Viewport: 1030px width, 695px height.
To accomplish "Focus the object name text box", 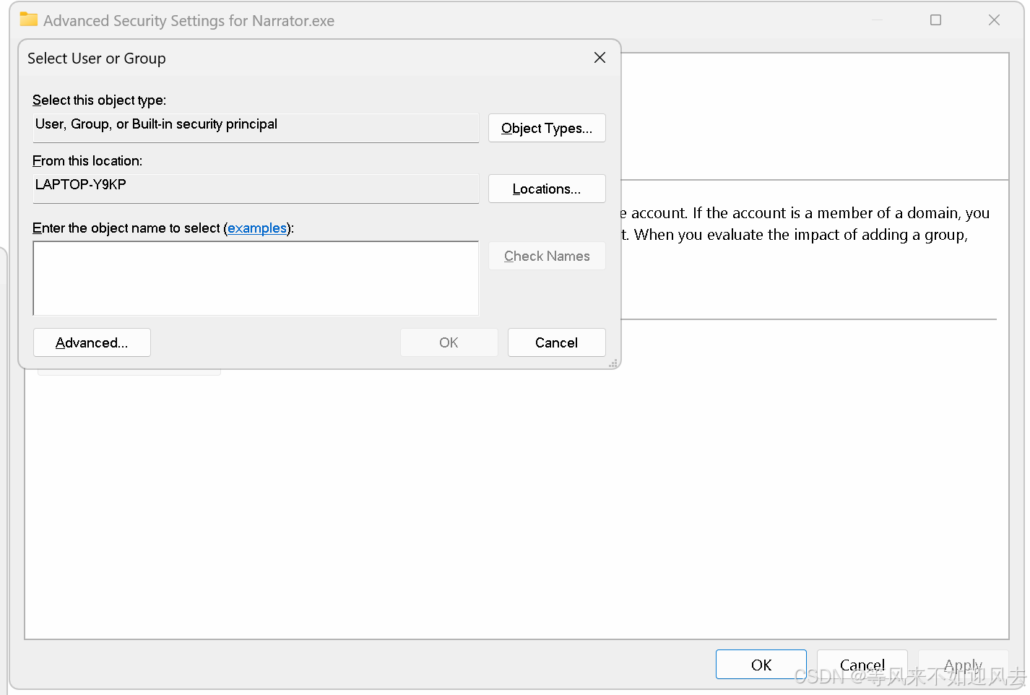I will click(256, 278).
